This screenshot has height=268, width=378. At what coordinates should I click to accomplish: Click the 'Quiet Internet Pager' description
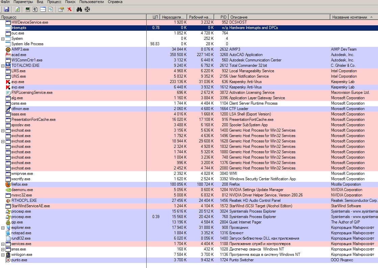click(x=245, y=222)
